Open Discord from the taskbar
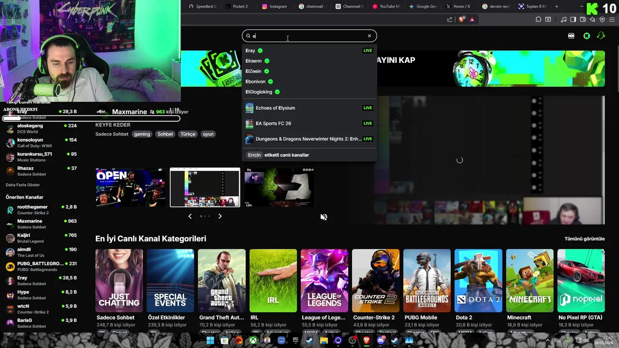 (x=381, y=340)
